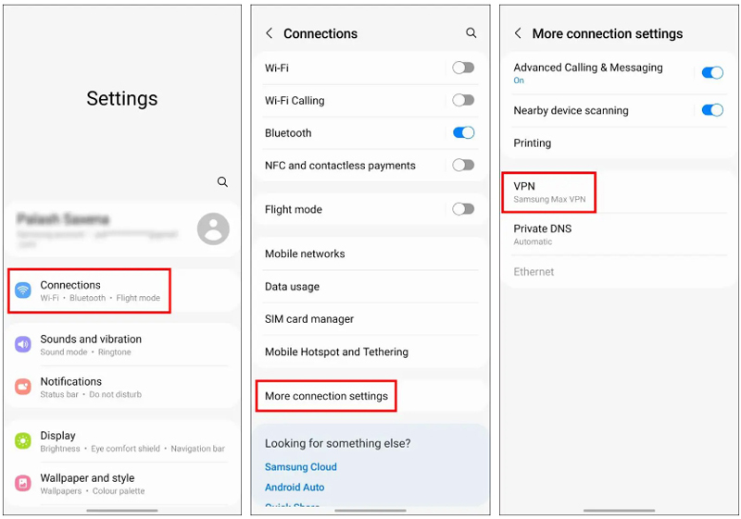Switch on Flight mode
The image size is (741, 519).
point(463,209)
